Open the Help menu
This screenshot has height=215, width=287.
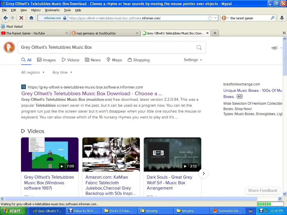pyautogui.click(x=78, y=10)
